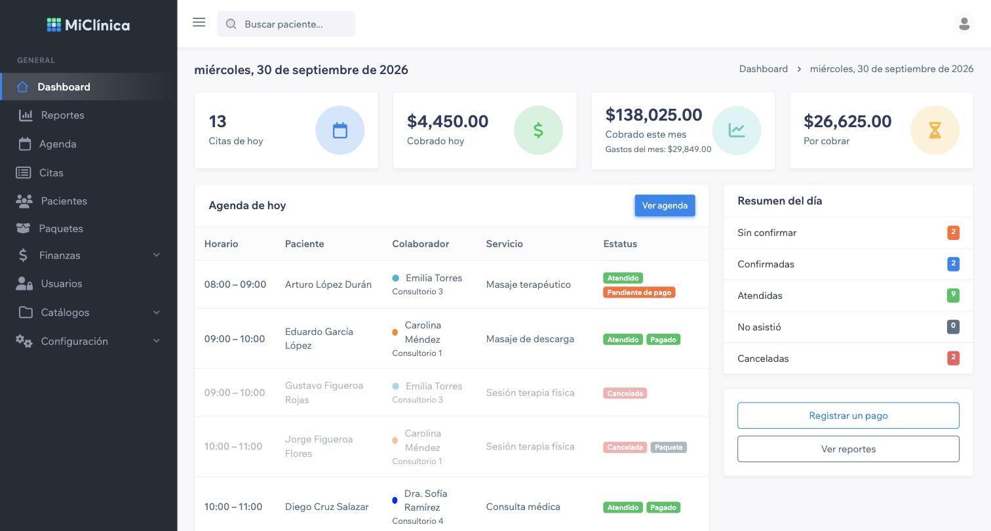Click the hourglass icon on Por cobrar card
991x531 pixels.
pos(935,130)
